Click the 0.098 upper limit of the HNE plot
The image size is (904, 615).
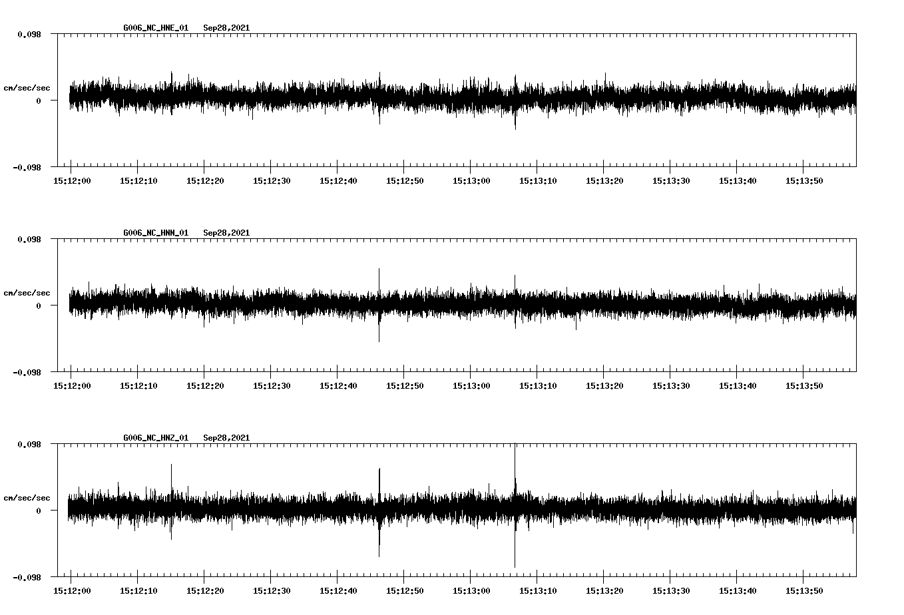pos(29,34)
